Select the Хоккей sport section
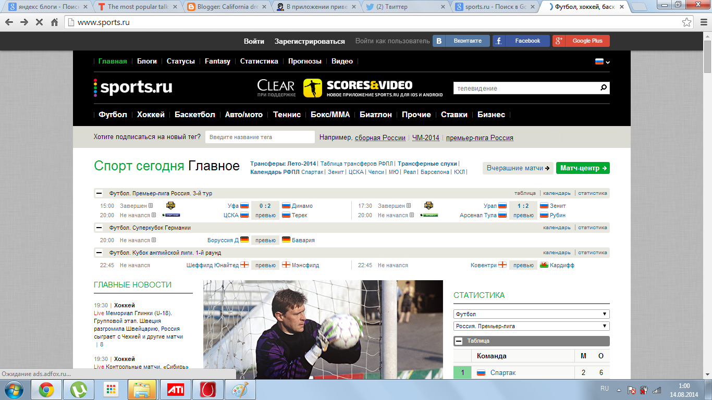 pyautogui.click(x=151, y=115)
